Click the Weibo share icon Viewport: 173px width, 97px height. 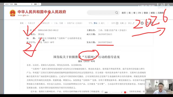(x=142, y=23)
